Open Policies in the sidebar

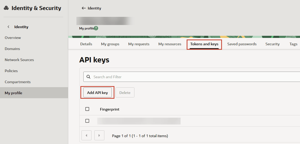click(x=11, y=71)
